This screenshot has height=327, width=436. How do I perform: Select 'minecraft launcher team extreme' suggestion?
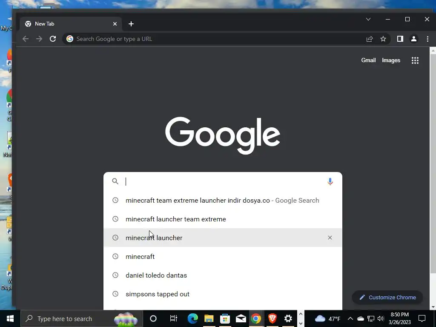click(x=223, y=219)
